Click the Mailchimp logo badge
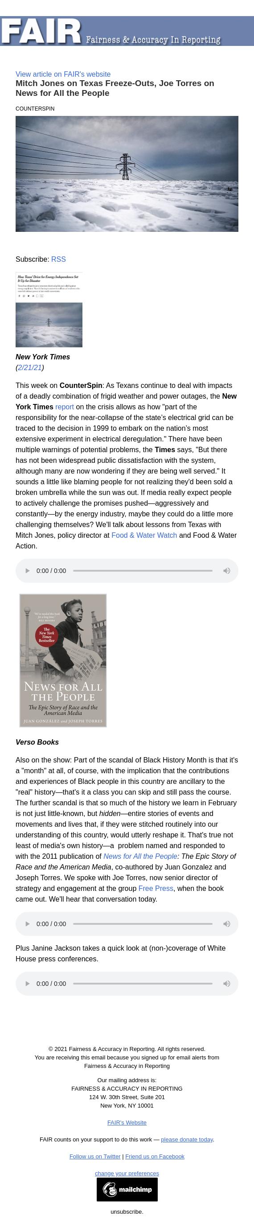Viewport: 254px width, 1232px height. (x=127, y=1190)
